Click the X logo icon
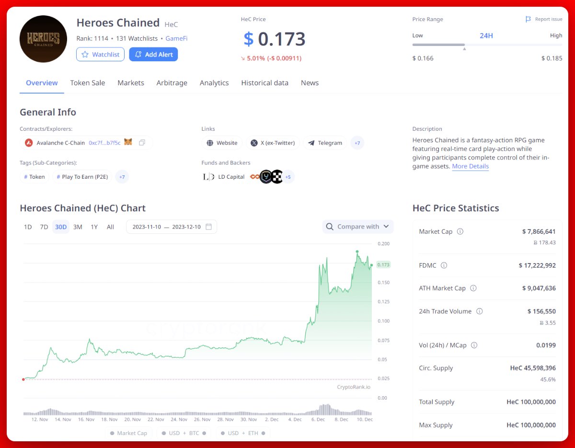The height and width of the screenshot is (448, 575). tap(254, 143)
